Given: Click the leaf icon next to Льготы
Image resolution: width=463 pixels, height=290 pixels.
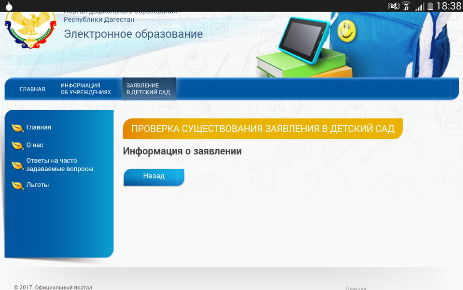Looking at the screenshot, I should pyautogui.click(x=18, y=186).
